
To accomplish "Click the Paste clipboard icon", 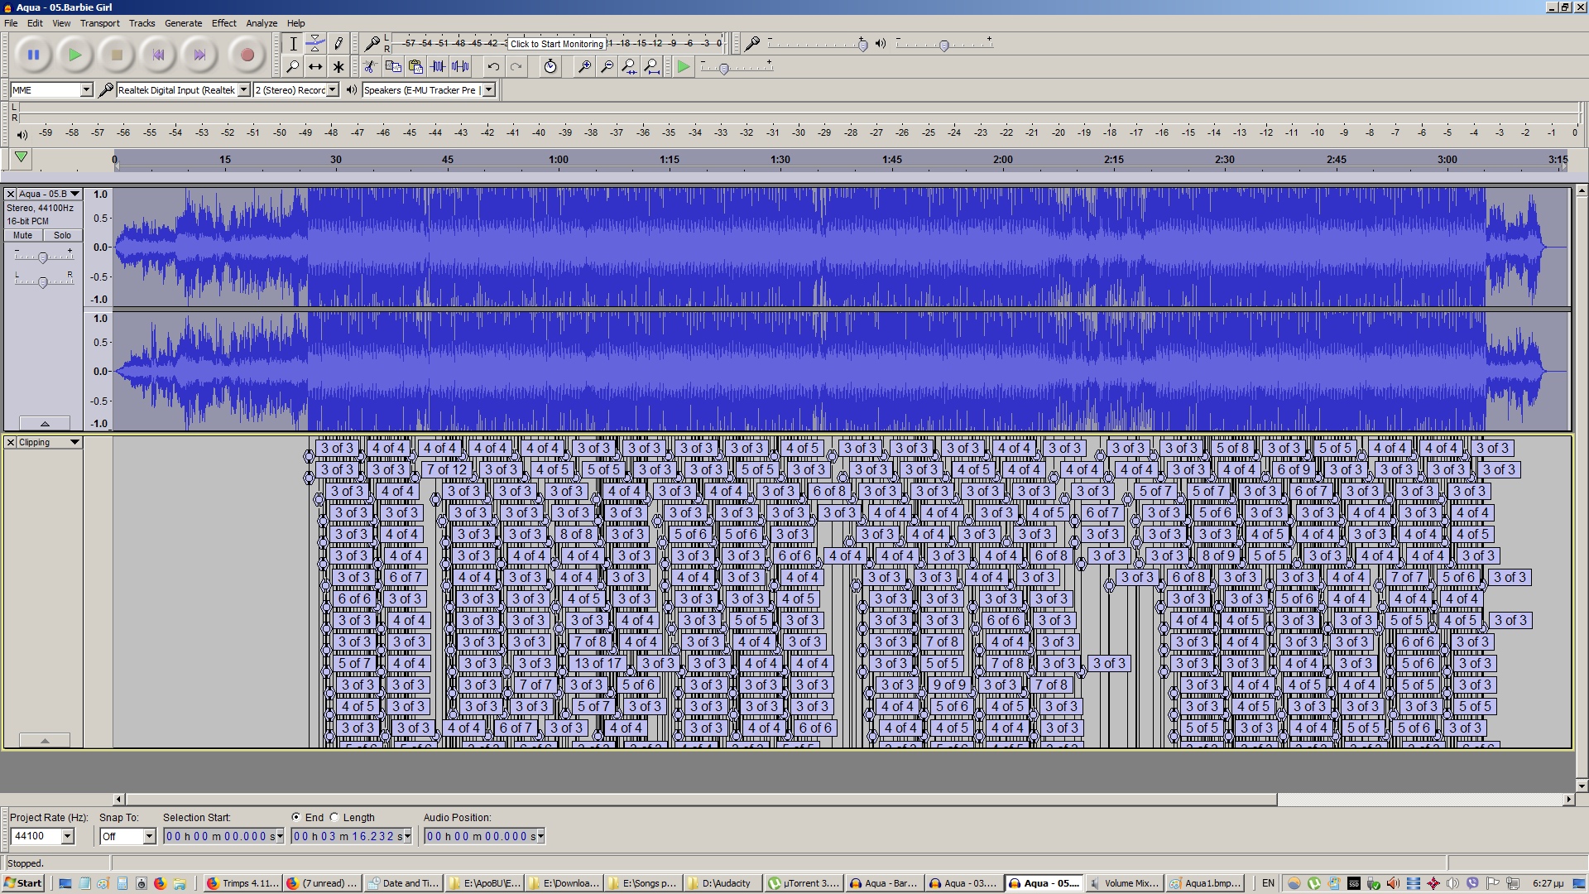I will coord(415,66).
